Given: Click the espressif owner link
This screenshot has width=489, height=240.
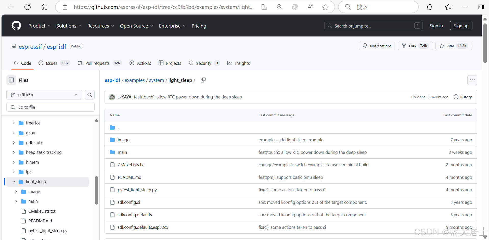Looking at the screenshot, I should click(x=30, y=46).
